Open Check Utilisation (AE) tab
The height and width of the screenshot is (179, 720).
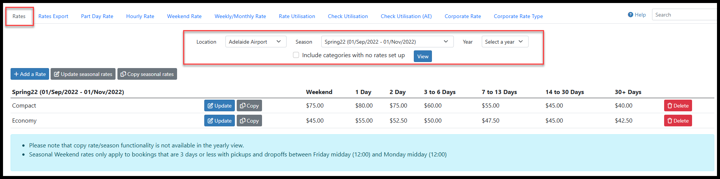[406, 16]
